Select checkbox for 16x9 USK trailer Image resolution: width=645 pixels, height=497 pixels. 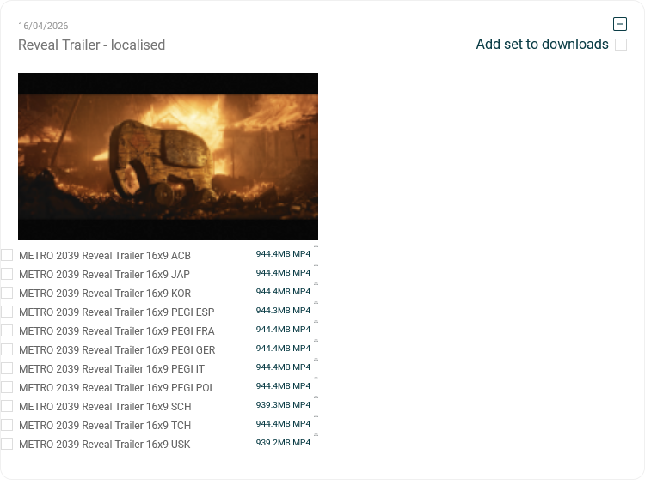[x=7, y=444]
